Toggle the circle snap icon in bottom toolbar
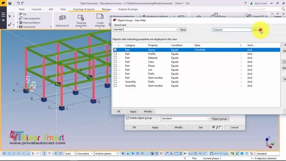Screen dimensions: 286x161 14,153
